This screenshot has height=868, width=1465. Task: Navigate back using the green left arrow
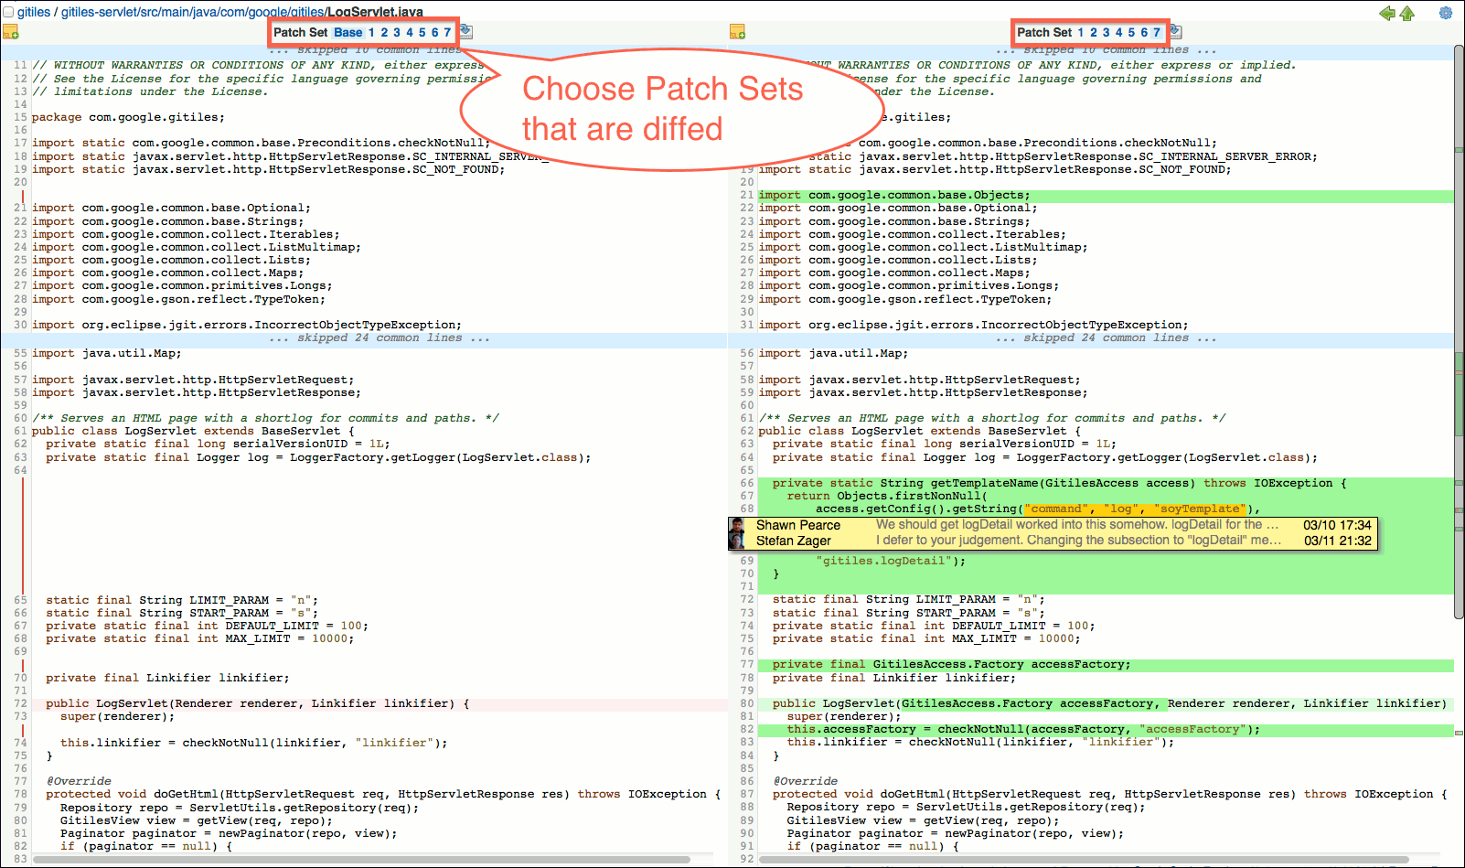(x=1386, y=14)
